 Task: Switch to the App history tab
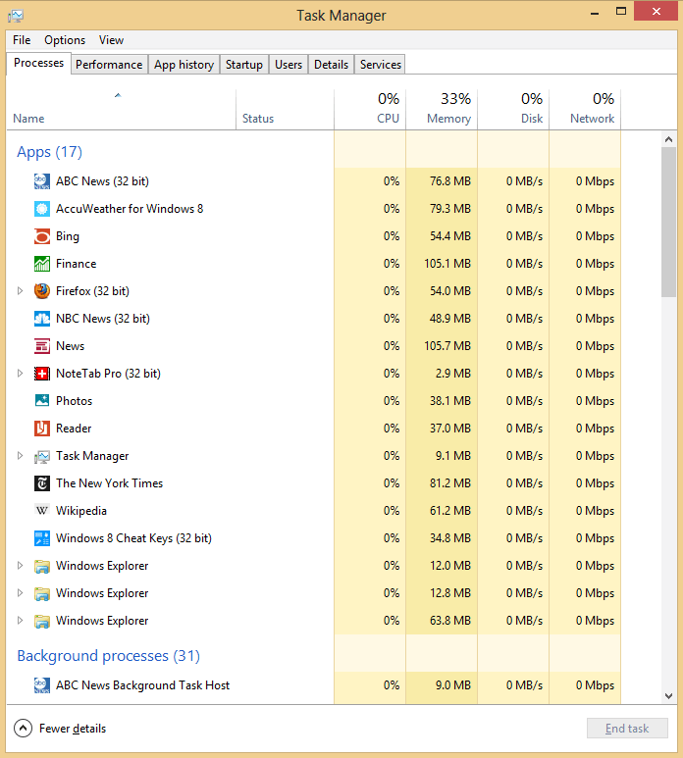point(184,65)
